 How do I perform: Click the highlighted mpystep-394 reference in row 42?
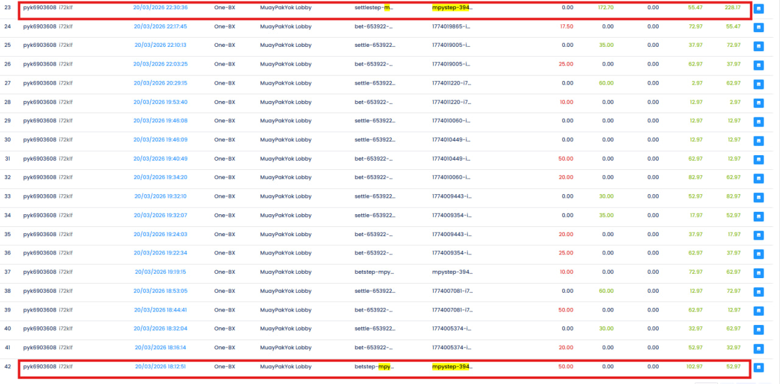tap(452, 367)
